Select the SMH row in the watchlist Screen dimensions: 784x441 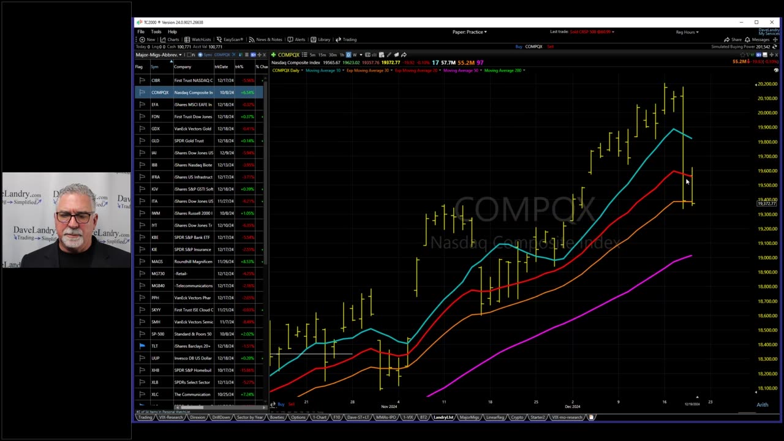[x=199, y=322]
